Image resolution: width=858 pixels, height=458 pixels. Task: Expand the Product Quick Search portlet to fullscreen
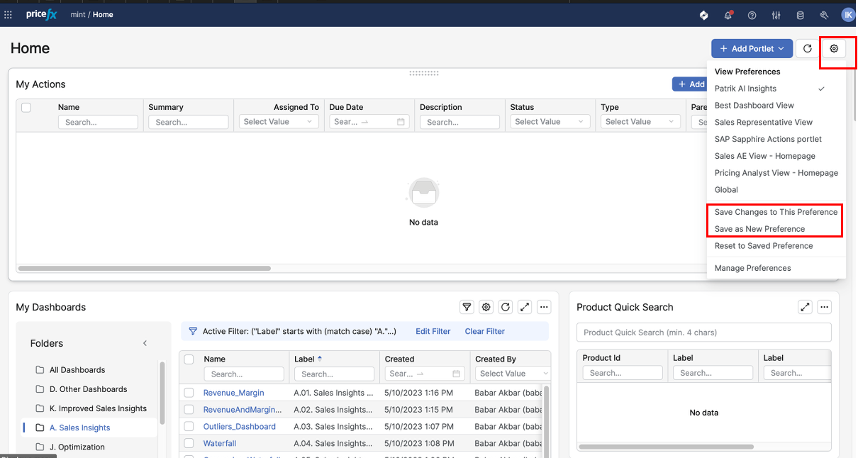click(805, 307)
